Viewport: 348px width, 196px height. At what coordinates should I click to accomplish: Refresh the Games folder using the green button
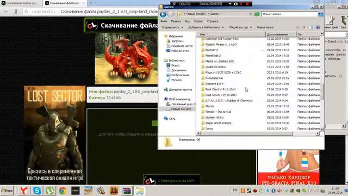point(257,14)
